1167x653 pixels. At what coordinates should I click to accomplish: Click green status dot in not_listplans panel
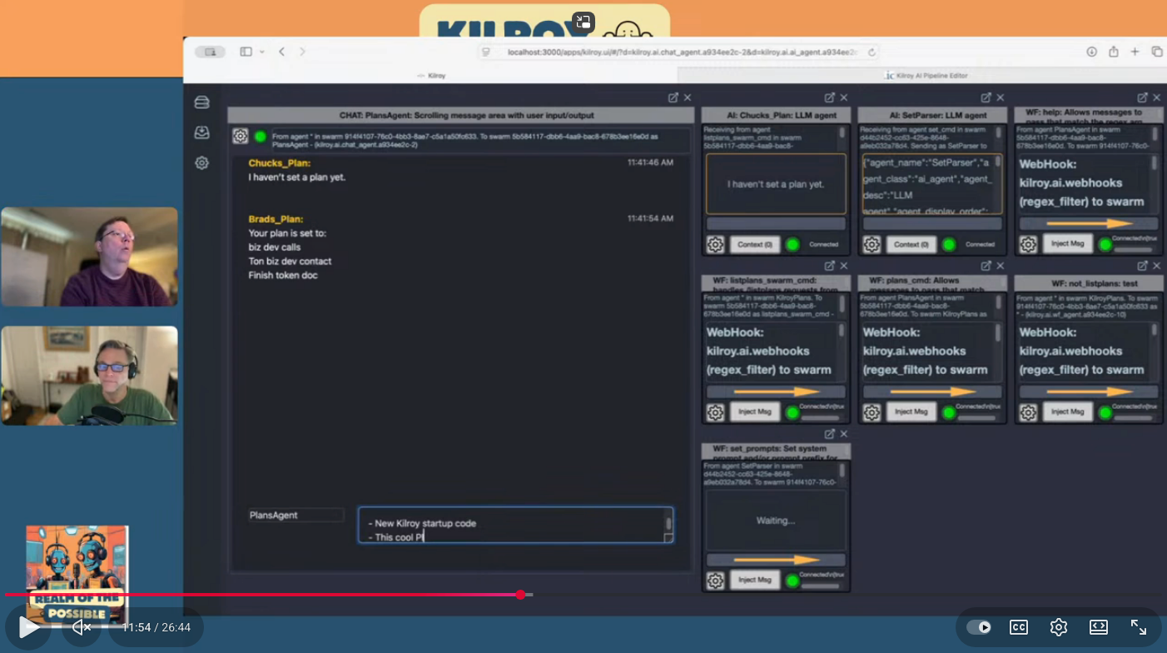(x=1105, y=412)
